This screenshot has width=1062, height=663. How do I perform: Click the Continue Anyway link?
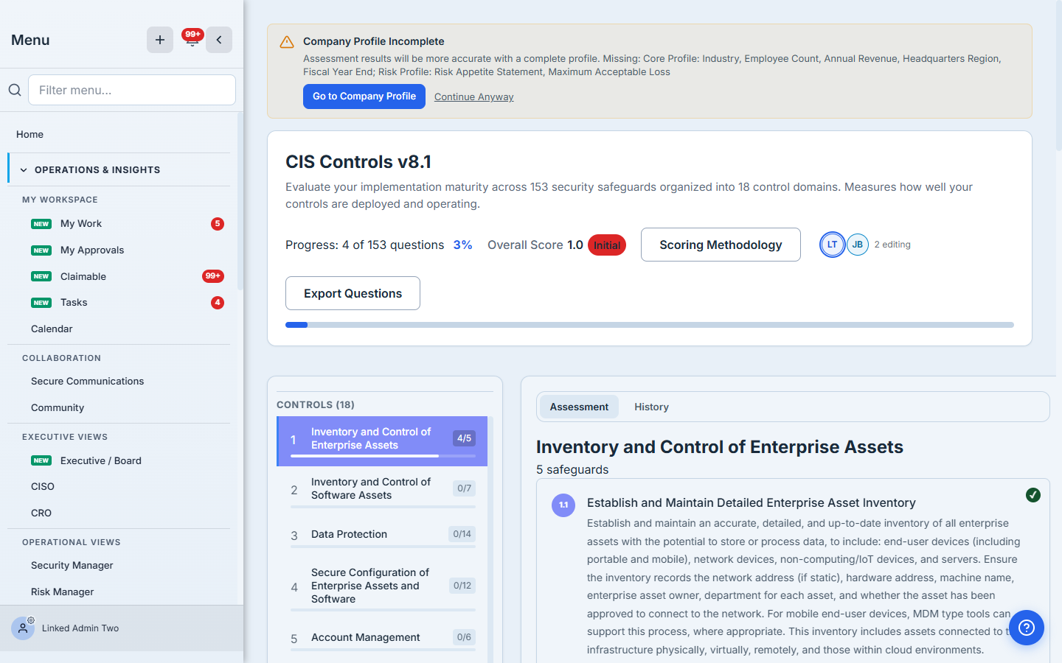click(474, 97)
